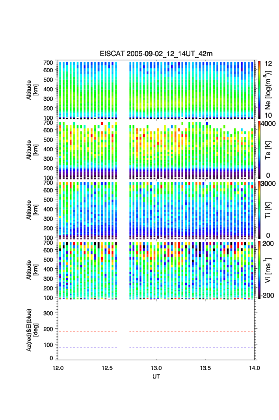This screenshot has height=420, width=279.
Task: Click the 12.5 tick label on the time axis
Action: pos(107,368)
